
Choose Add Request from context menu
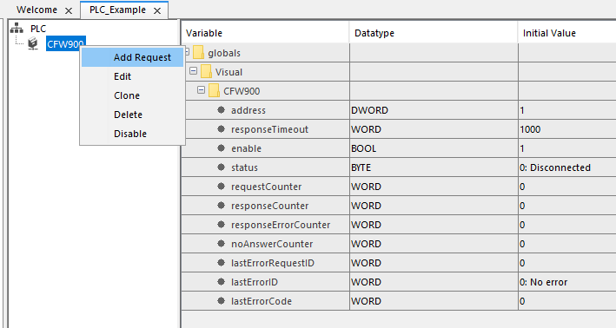132,57
